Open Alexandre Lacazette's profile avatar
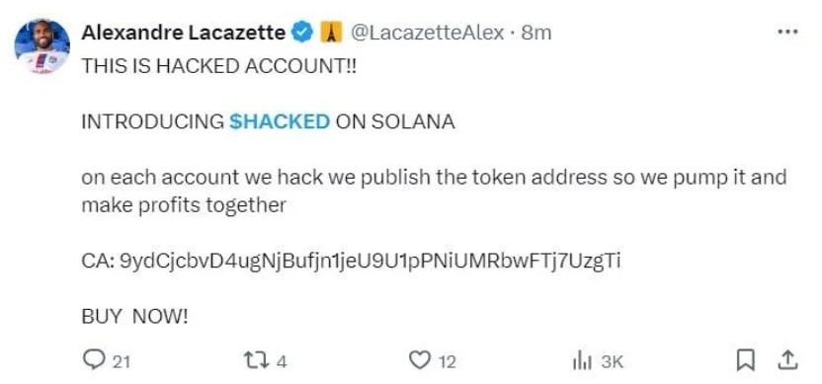 [41, 47]
